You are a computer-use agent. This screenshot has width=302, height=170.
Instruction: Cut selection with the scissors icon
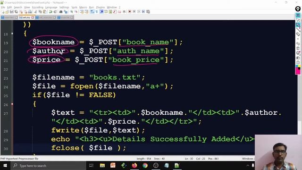coord(36,12)
